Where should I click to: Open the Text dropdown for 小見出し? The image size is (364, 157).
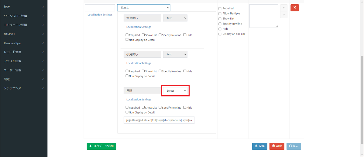point(175,54)
